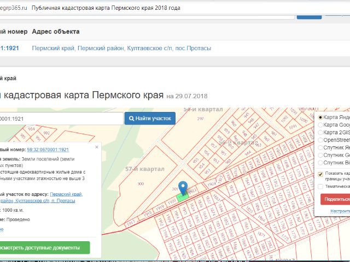Close the parcel info popup
350x262 pixels.
97,147
